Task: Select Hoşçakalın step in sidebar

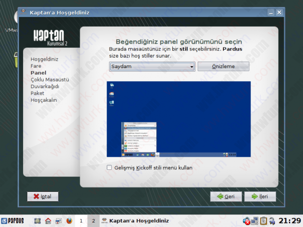Action: point(44,100)
